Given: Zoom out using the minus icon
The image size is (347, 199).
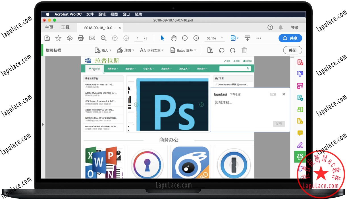Looking at the screenshot, I should click(185, 38).
